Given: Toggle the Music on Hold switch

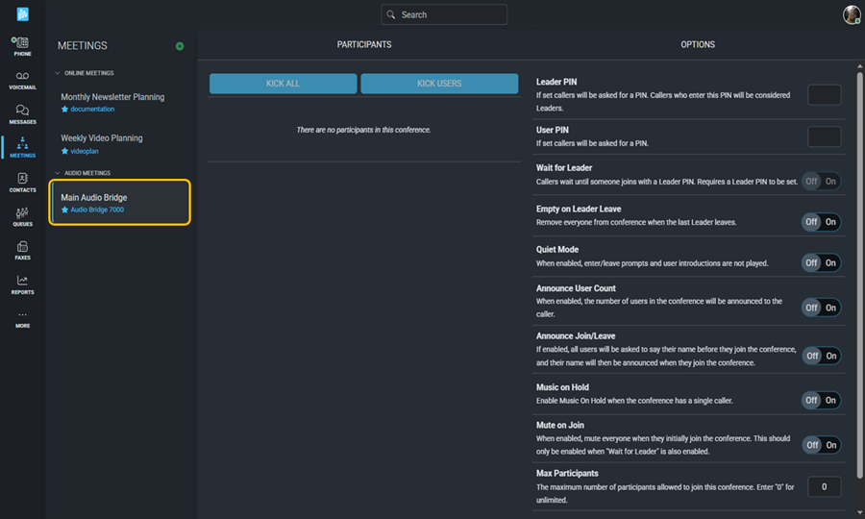Looking at the screenshot, I should coord(822,400).
